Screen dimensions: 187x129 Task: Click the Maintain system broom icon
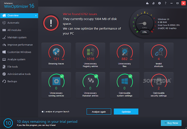4,37
